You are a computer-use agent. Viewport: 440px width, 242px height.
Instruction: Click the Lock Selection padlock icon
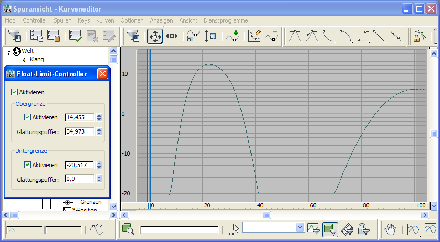(419, 36)
